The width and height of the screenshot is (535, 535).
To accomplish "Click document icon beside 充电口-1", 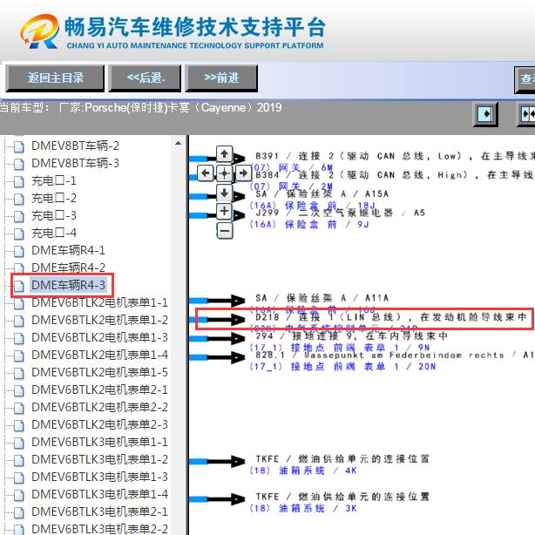I will pos(19,181).
